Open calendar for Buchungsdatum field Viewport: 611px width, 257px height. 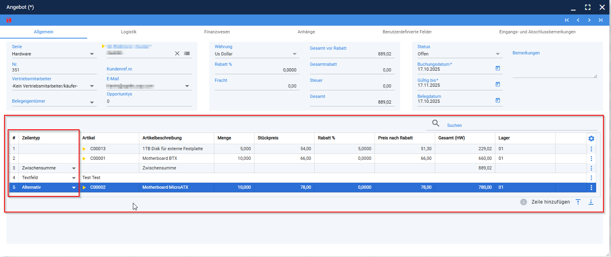point(498,68)
